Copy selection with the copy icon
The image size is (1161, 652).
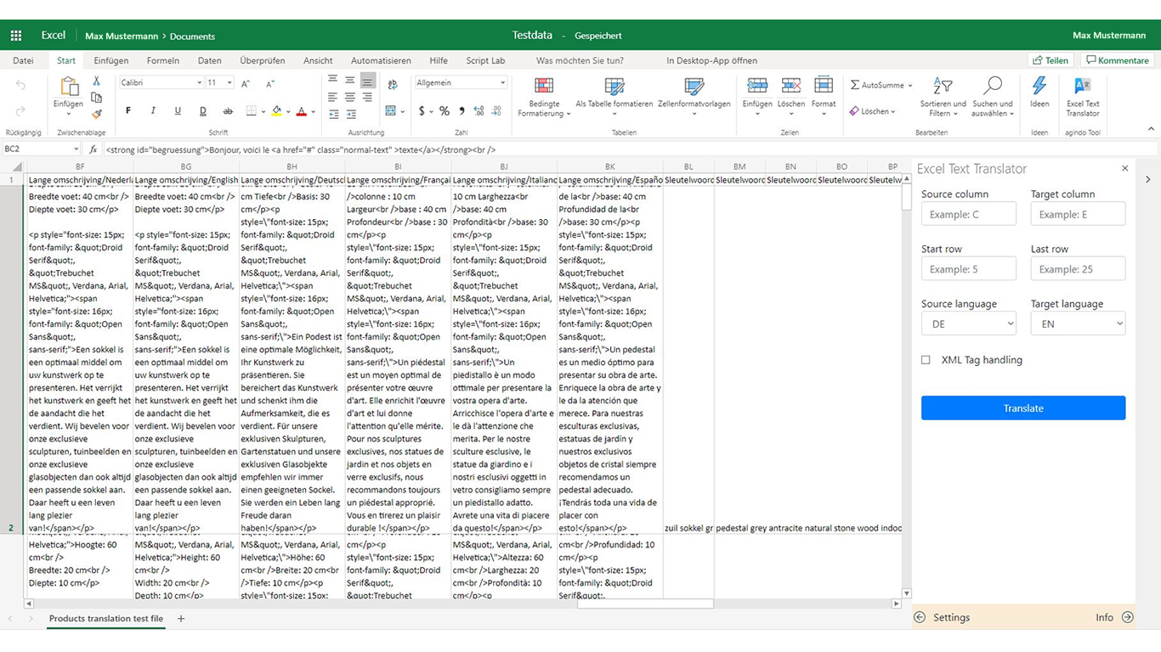tap(97, 97)
